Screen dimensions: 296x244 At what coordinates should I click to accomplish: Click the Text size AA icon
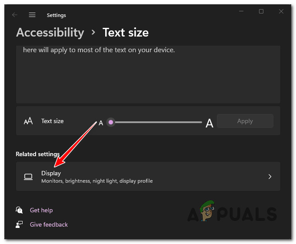coord(28,121)
